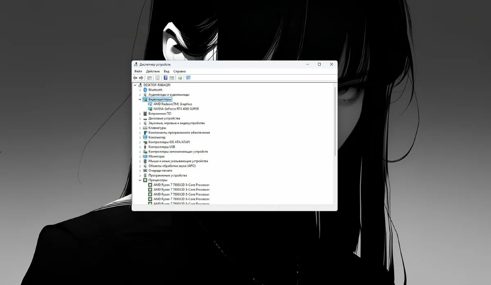Collapse the Видеоадаптеры category

click(140, 99)
